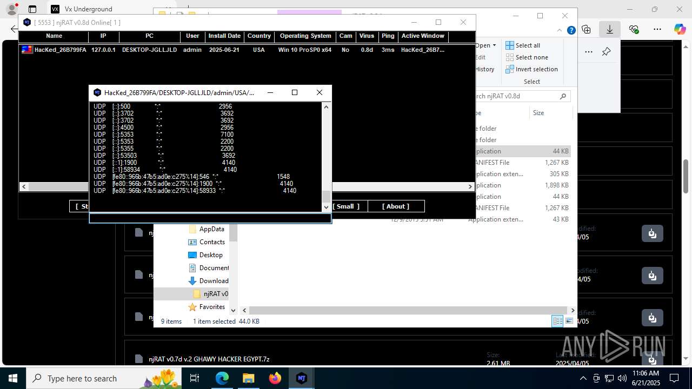692x389 pixels.
Task: Open File Explorer from taskbar
Action: coord(248,378)
